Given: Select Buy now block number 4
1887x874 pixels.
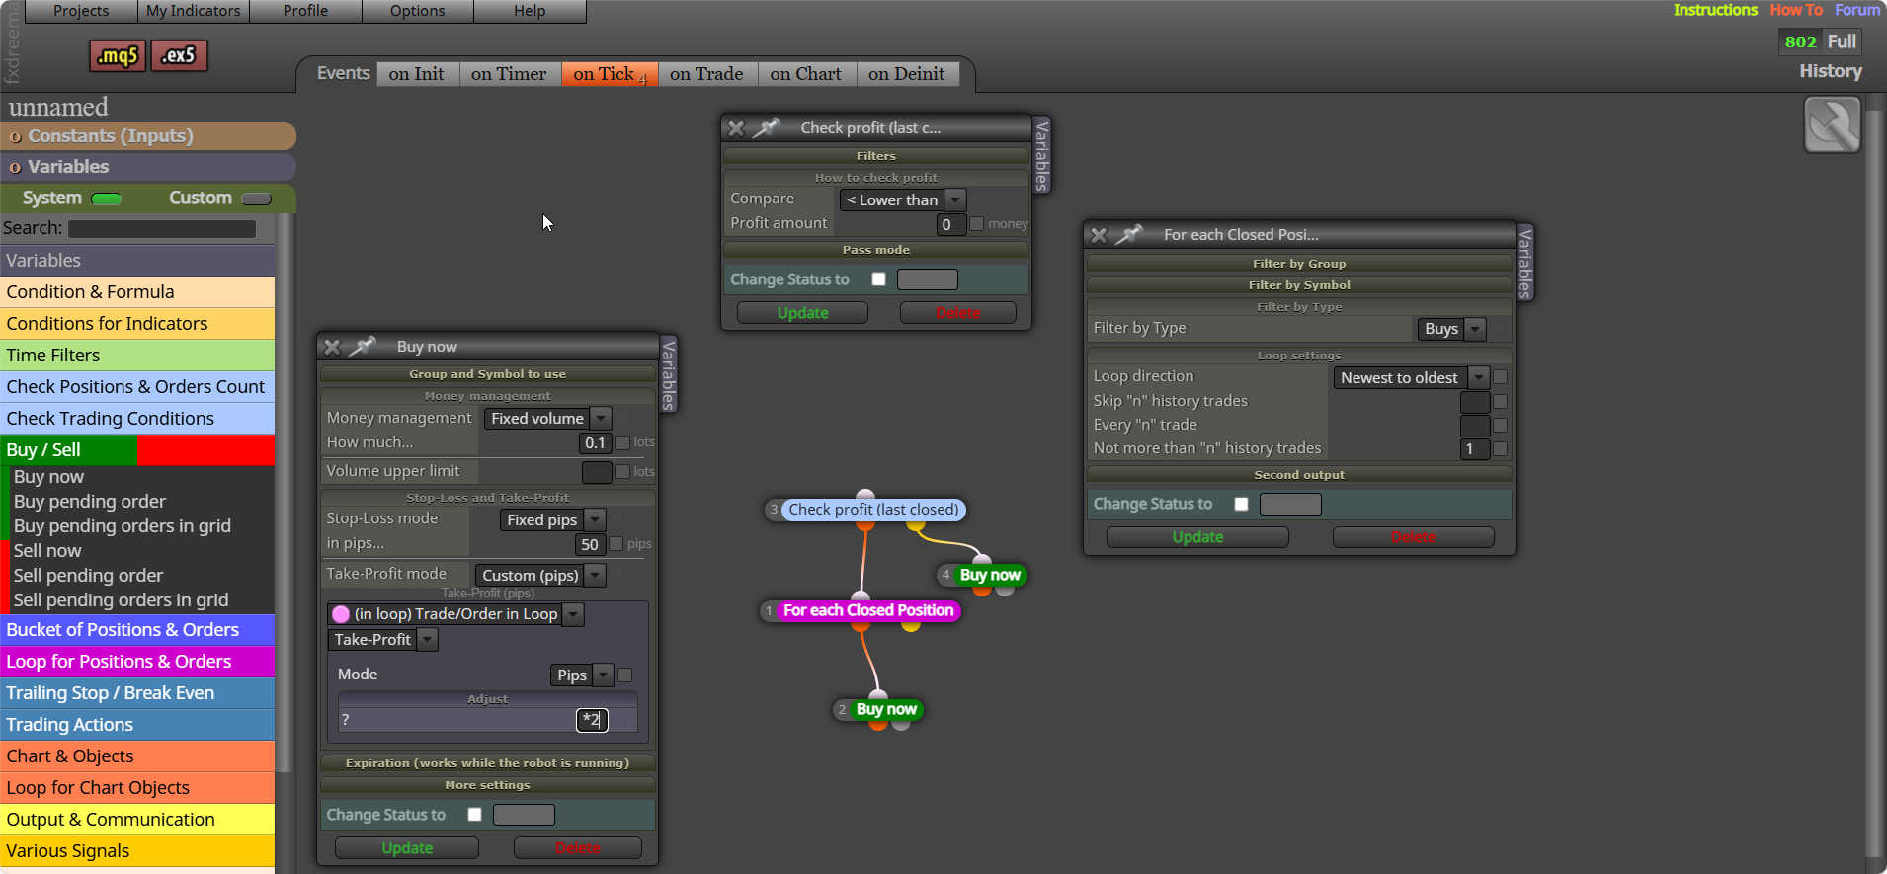Looking at the screenshot, I should [x=990, y=575].
